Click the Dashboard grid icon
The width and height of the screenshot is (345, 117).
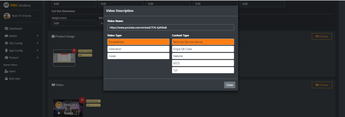(x=7, y=29)
